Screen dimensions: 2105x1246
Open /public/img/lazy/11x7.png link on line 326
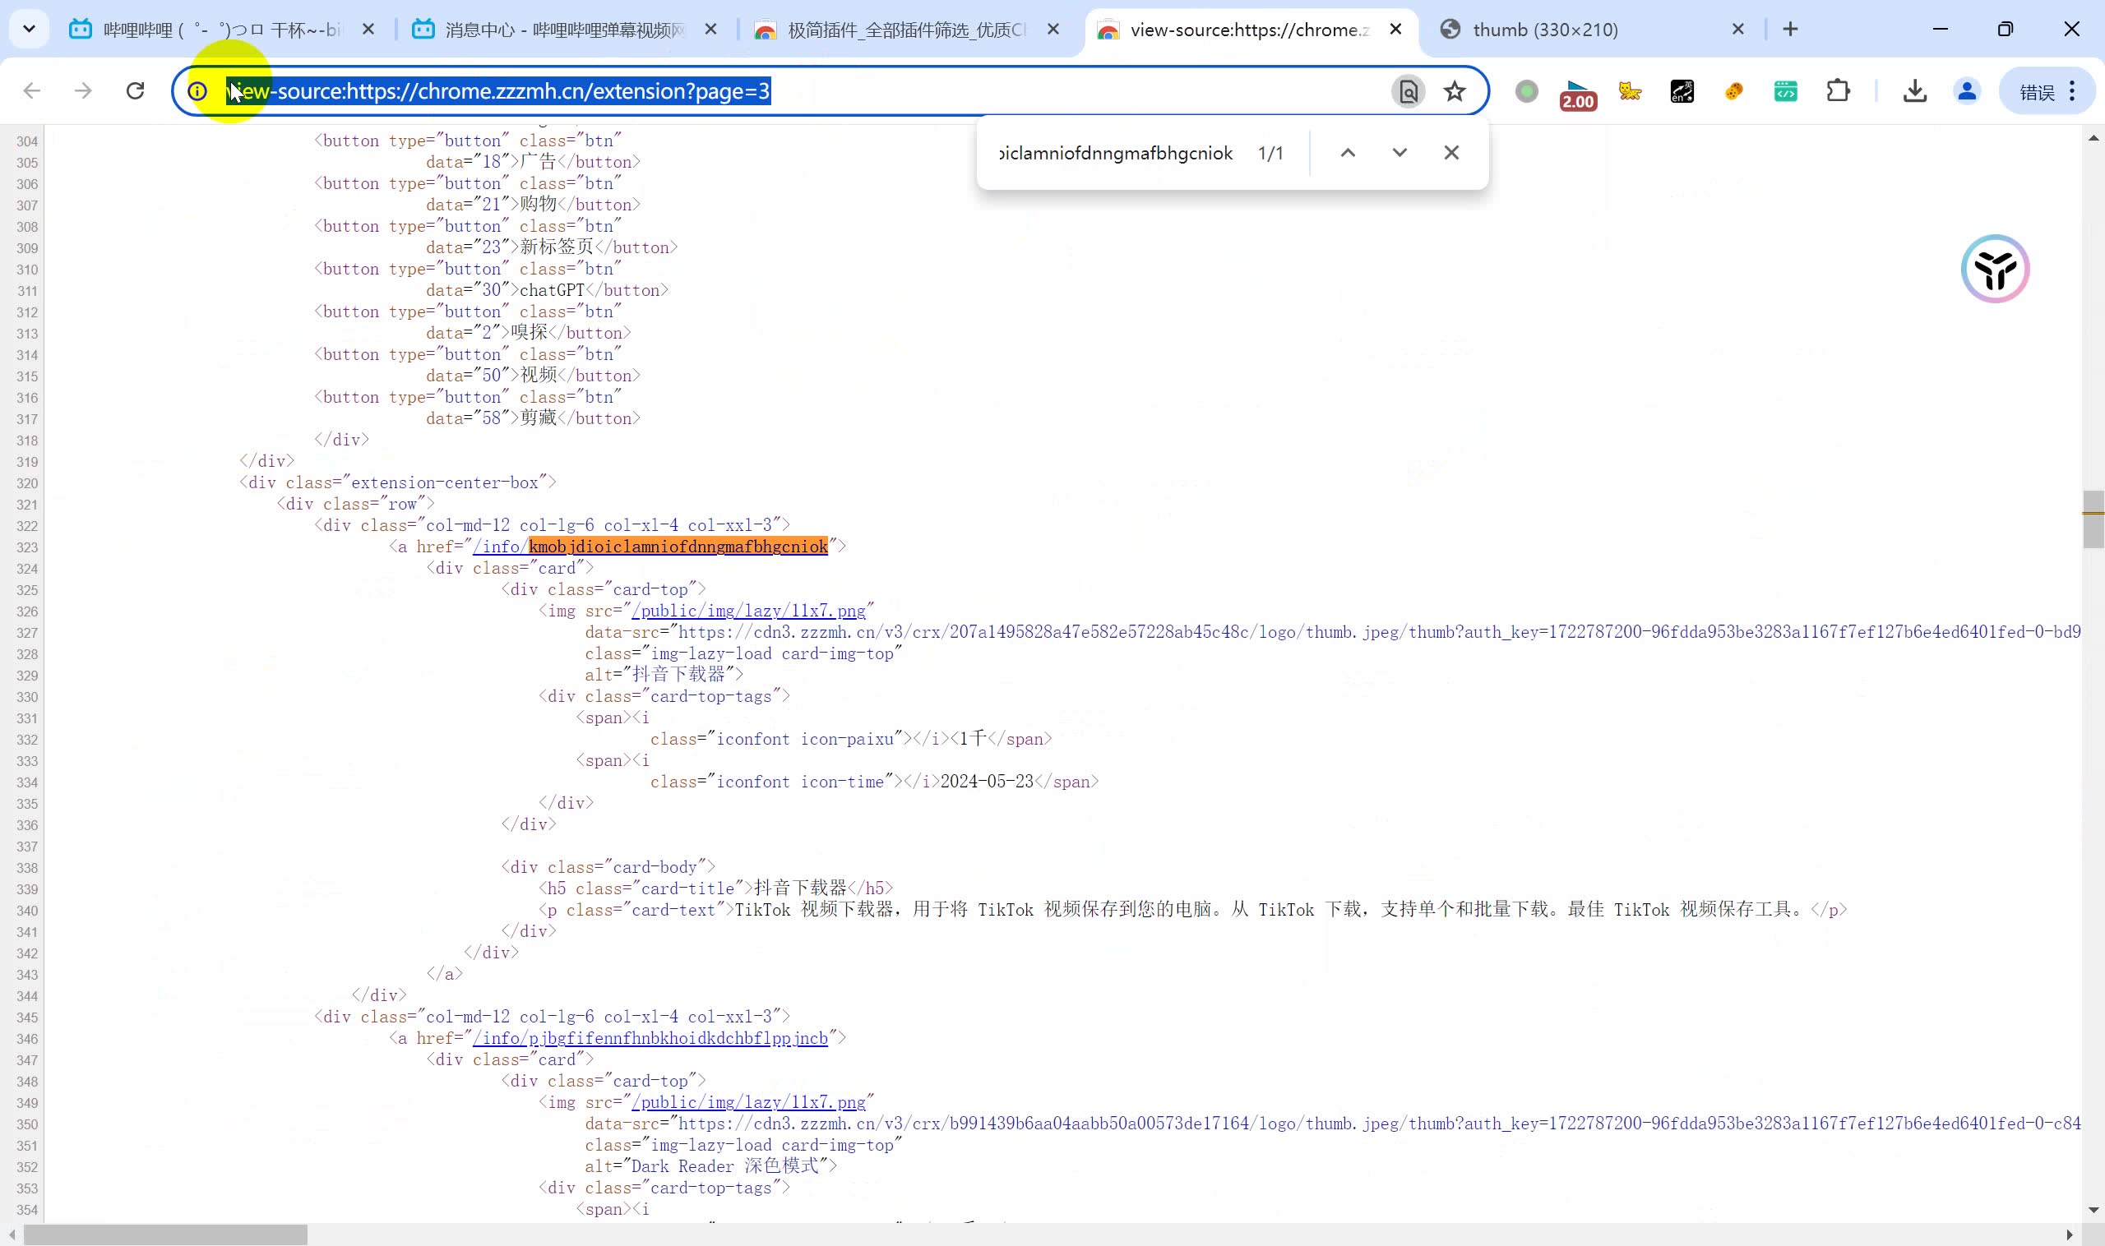pos(748,611)
